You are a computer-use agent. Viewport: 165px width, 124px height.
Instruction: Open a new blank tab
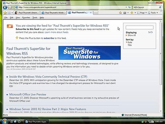[x=96, y=13]
